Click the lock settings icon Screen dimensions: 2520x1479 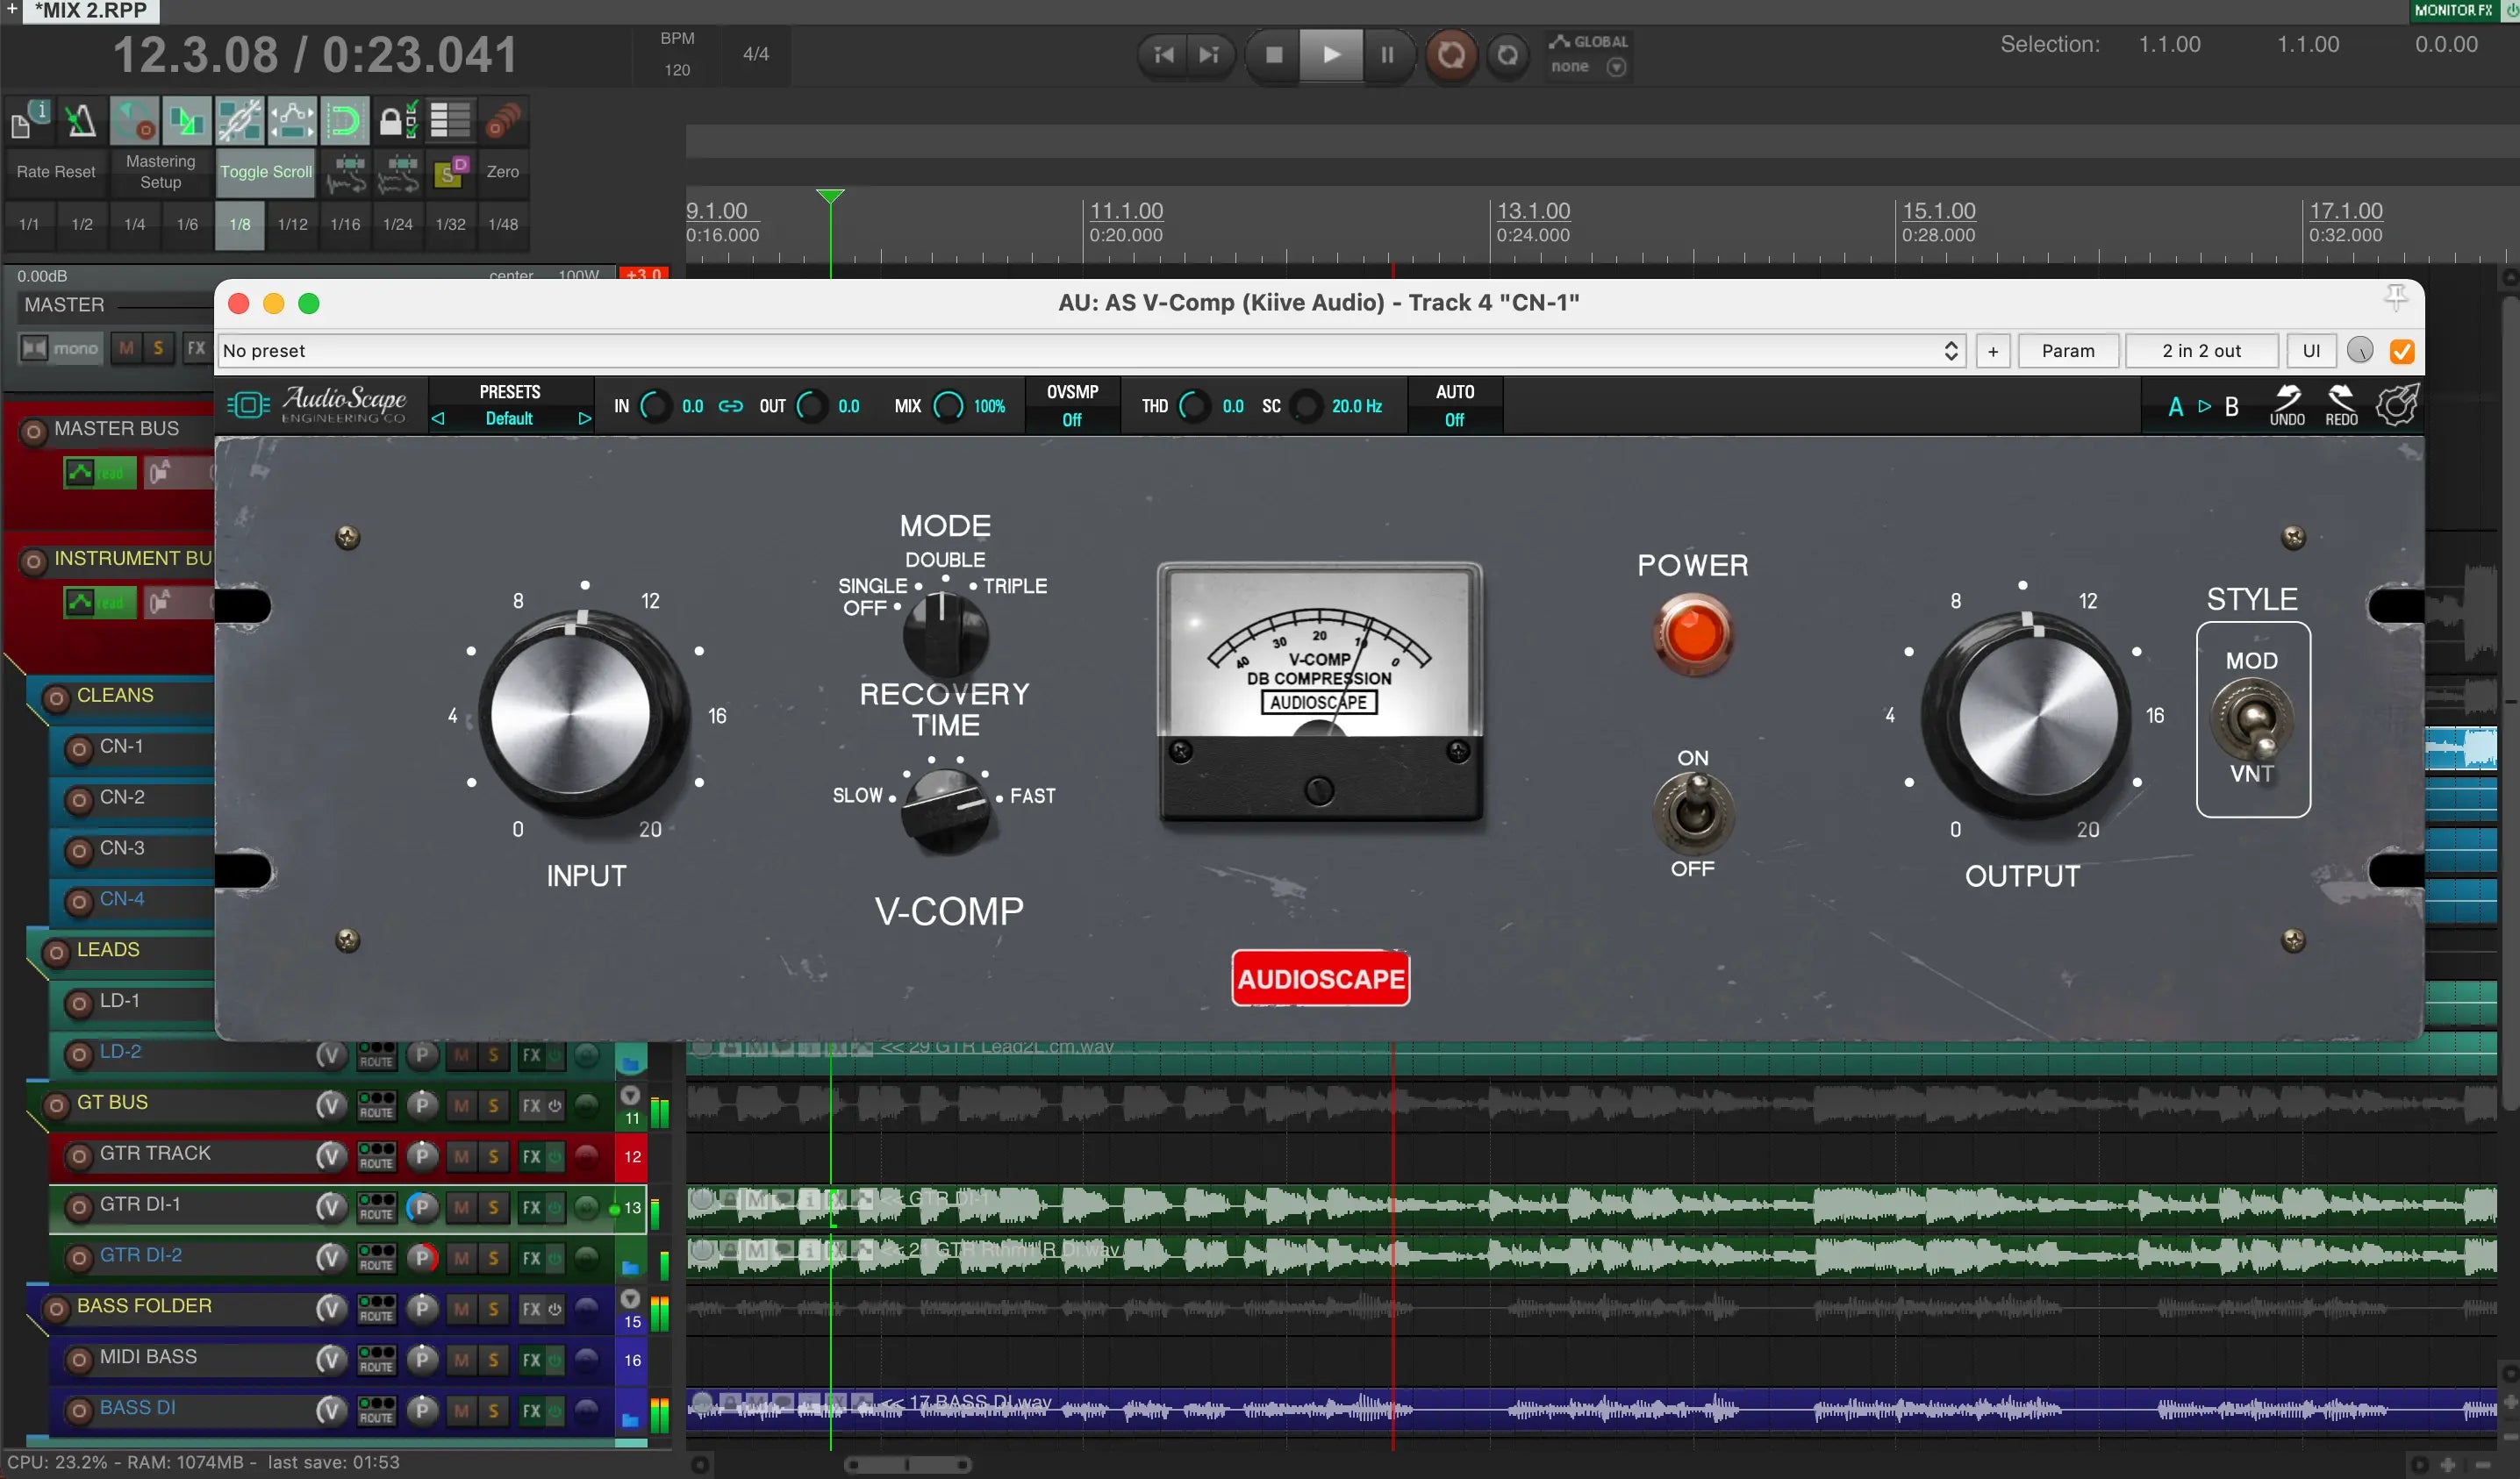click(396, 121)
